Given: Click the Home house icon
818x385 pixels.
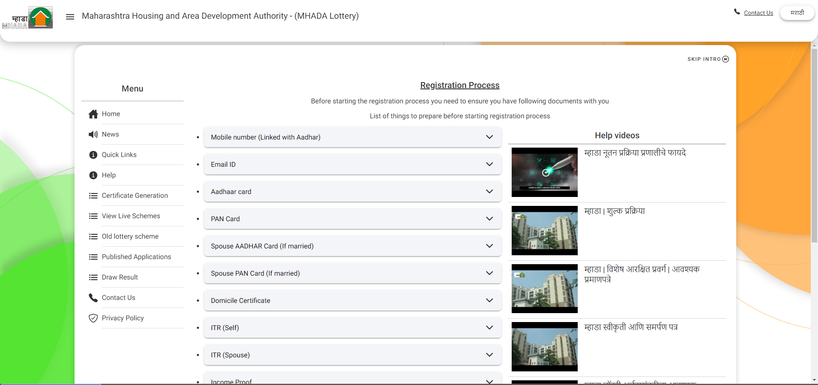Looking at the screenshot, I should [x=93, y=114].
